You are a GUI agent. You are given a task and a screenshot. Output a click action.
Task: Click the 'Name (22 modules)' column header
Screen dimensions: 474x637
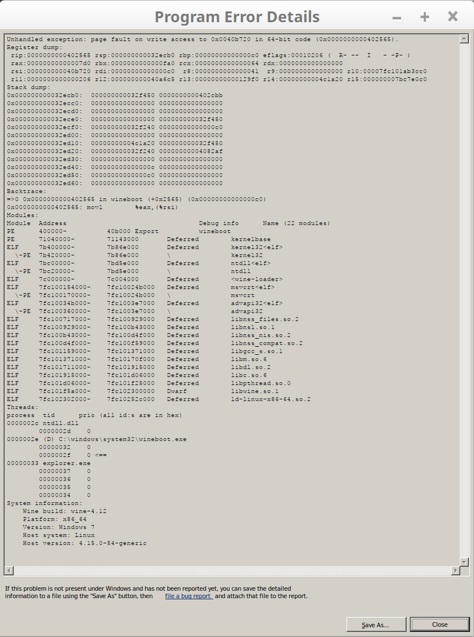(296, 223)
